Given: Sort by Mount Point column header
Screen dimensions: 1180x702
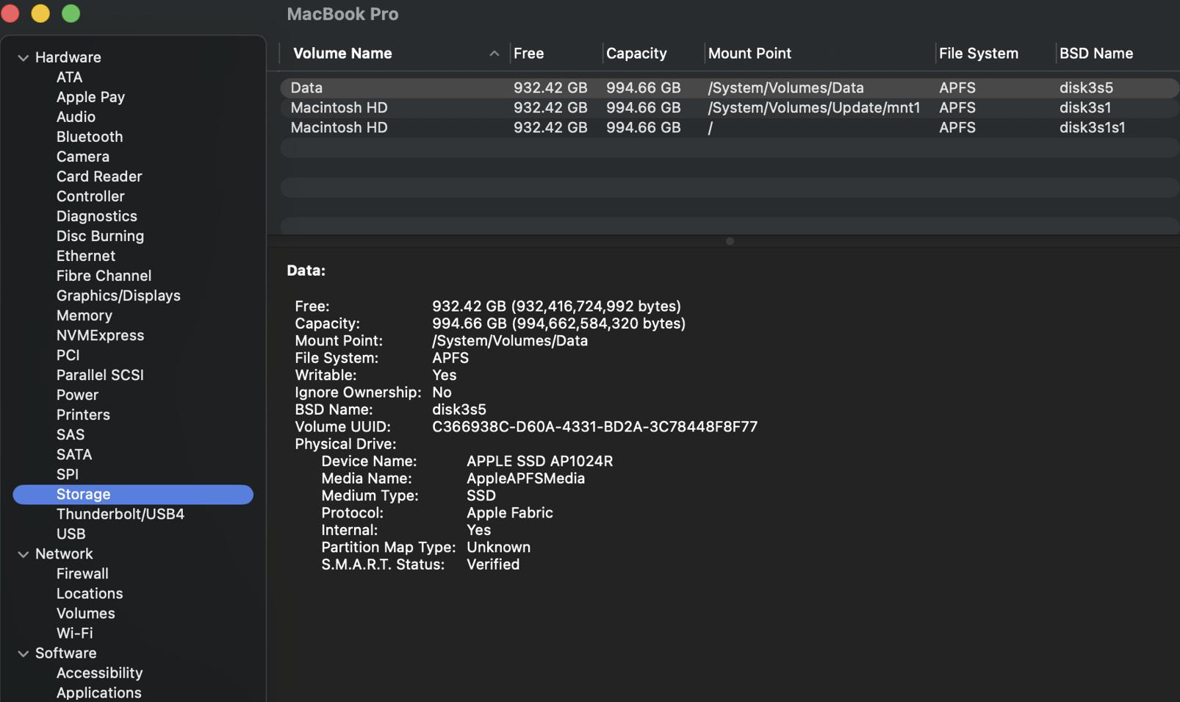Looking at the screenshot, I should 749,53.
